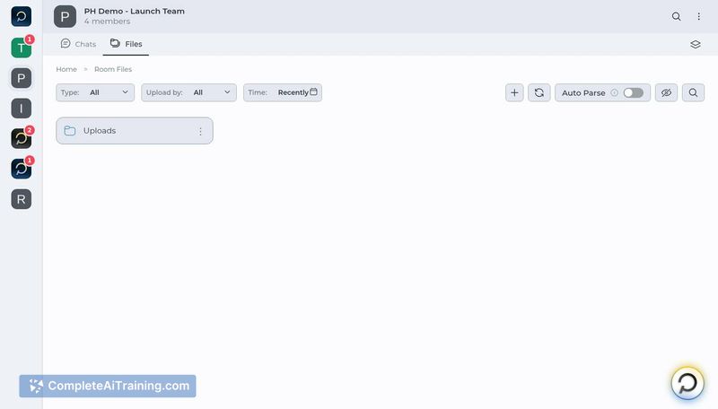Open the Time Recently filter
Screen dimensions: 718x409
point(283,92)
